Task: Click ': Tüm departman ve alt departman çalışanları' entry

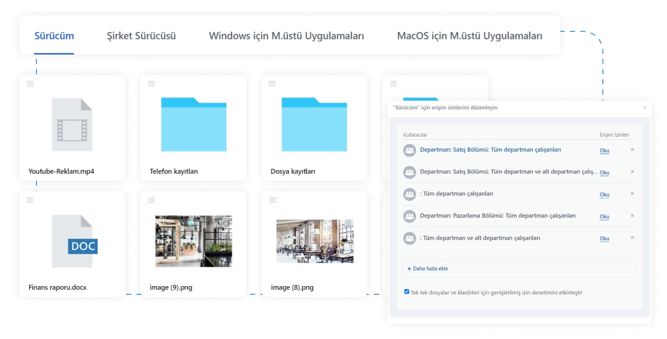Action: click(x=480, y=238)
